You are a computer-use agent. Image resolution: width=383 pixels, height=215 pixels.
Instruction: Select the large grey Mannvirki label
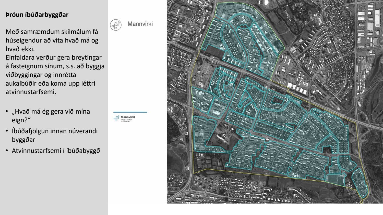140,24
